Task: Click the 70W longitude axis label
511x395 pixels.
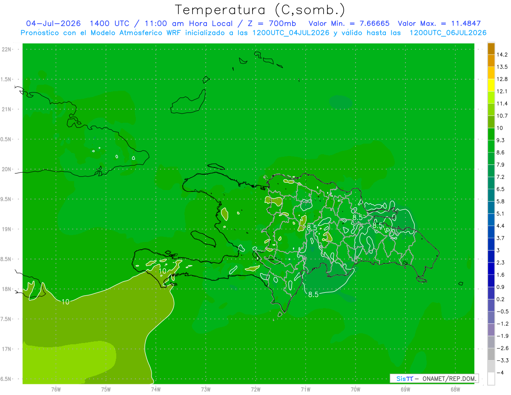Action: tap(356, 389)
